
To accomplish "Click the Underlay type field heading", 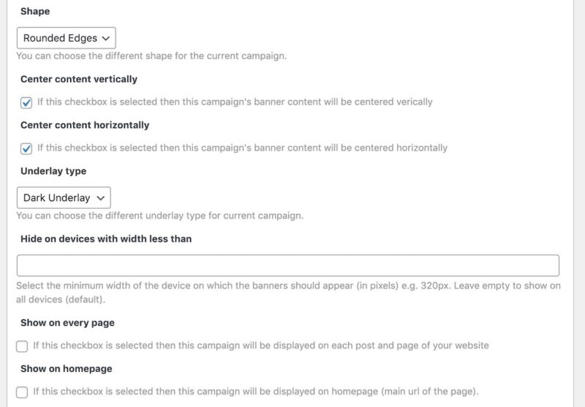I will (53, 171).
